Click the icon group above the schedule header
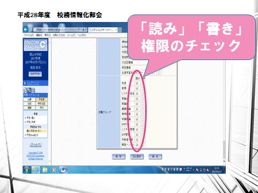Image resolution: width=258 pixels, height=193 pixels. coord(29,90)
